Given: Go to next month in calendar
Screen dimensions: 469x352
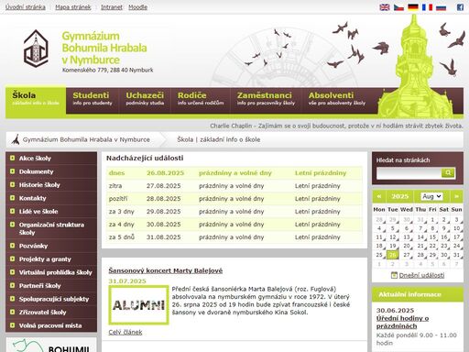Looking at the screenshot, I should [456, 196].
